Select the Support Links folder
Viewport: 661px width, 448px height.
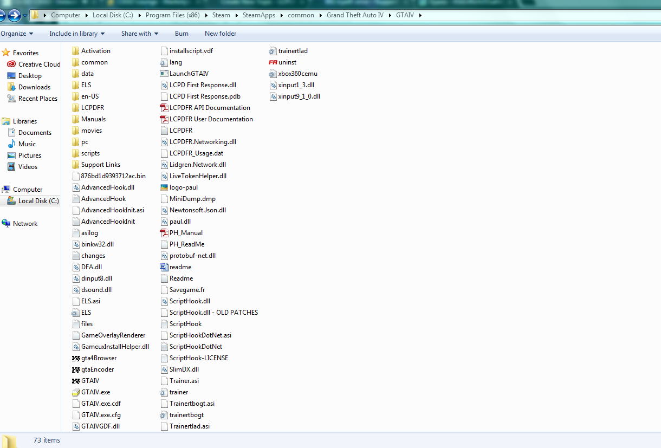(96, 165)
